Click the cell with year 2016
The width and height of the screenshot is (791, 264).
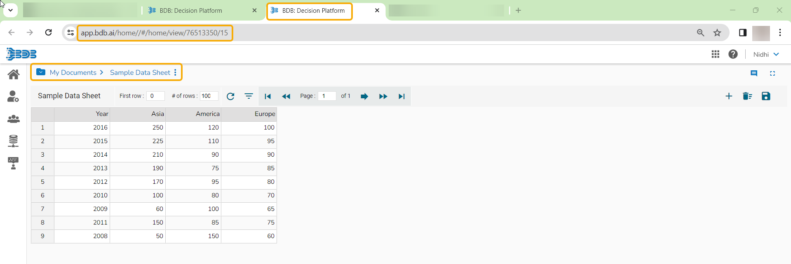82,127
